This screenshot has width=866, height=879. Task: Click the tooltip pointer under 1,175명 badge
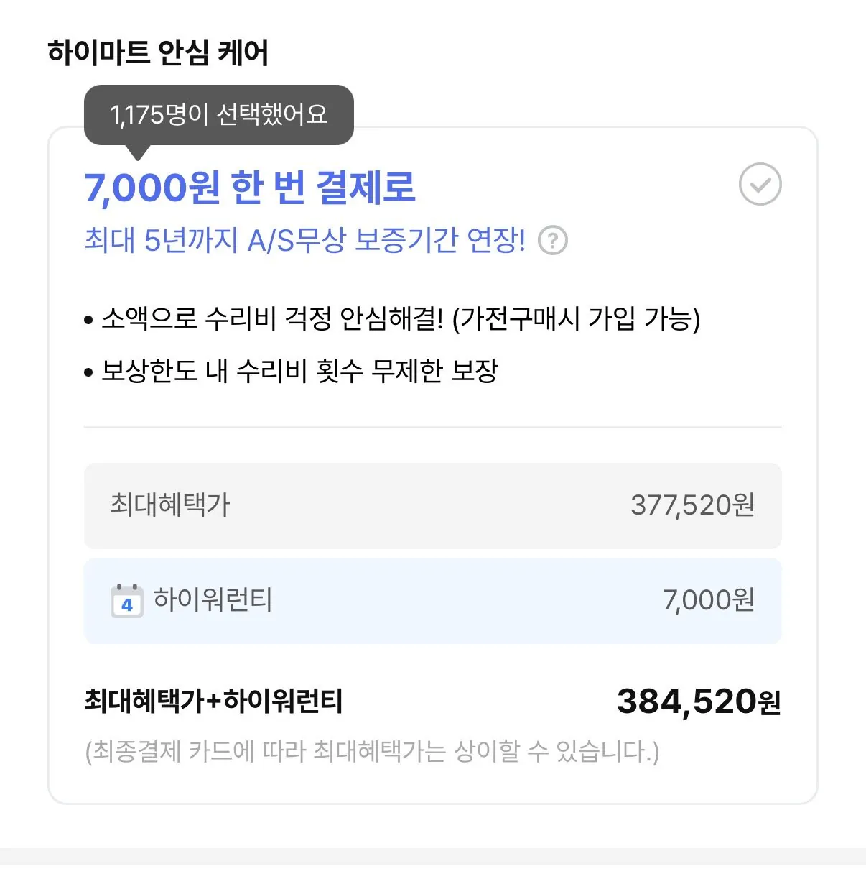(136, 151)
